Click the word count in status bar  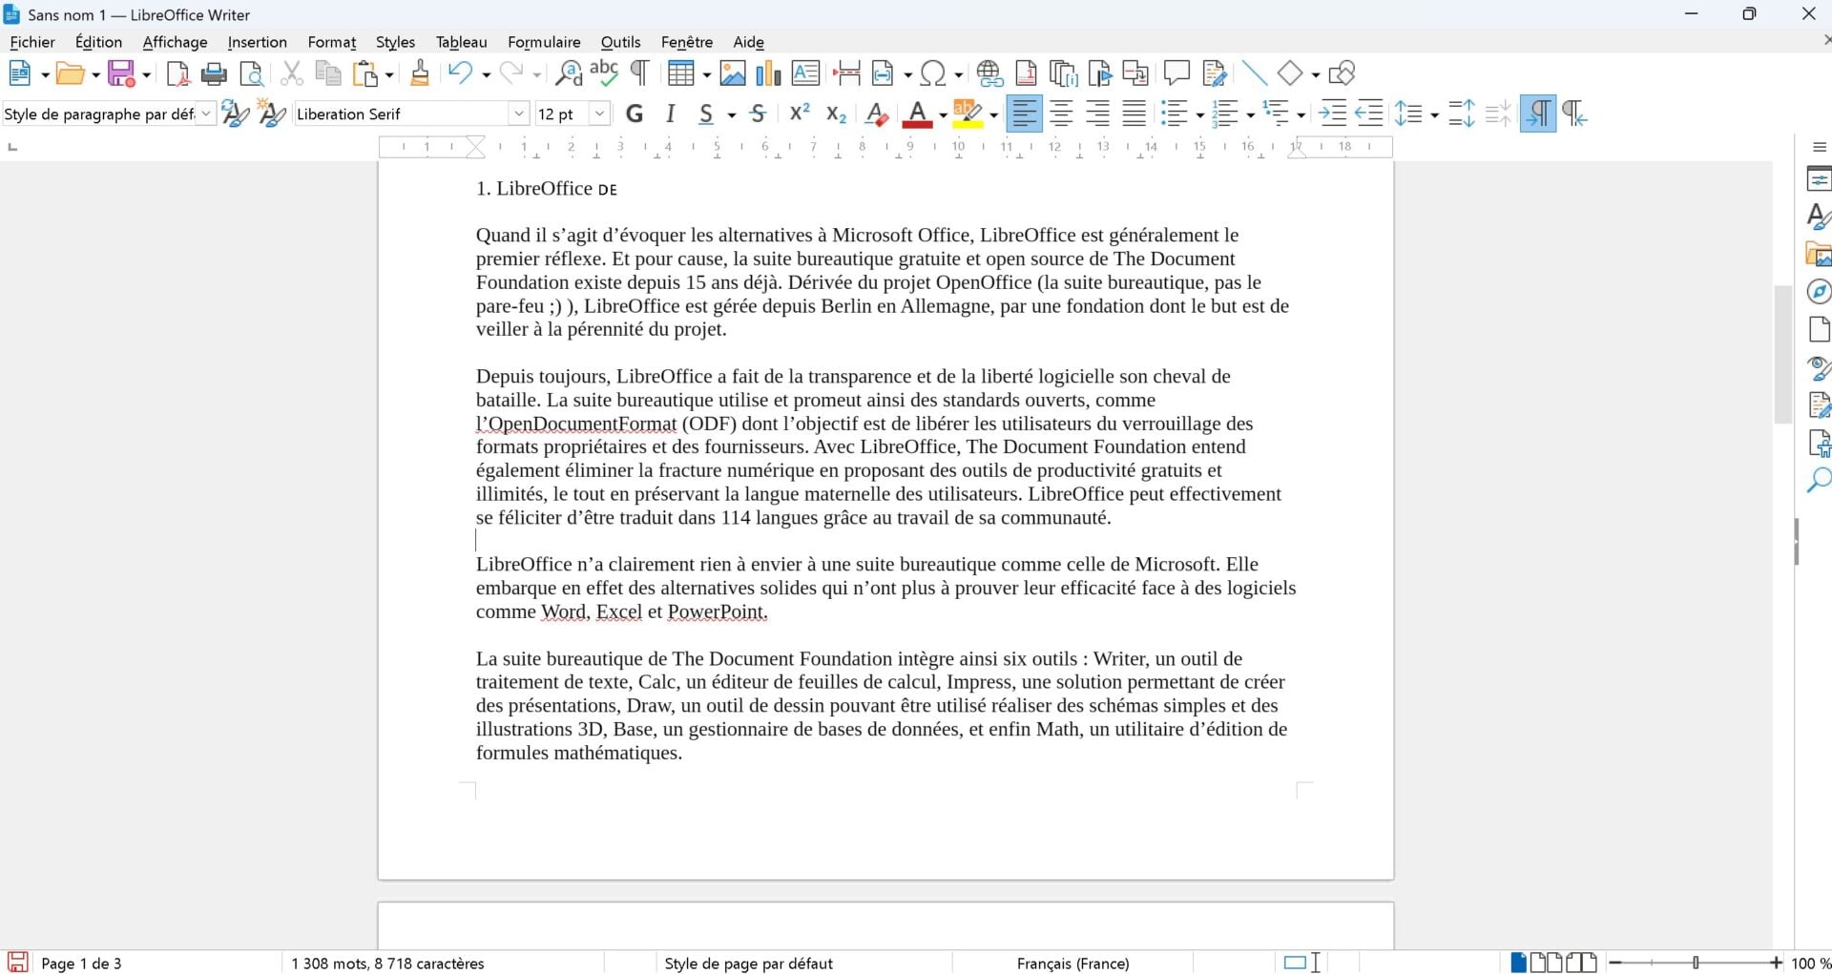tap(387, 964)
